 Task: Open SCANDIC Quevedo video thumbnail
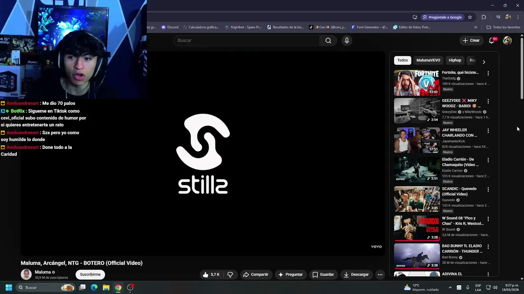[x=417, y=199]
